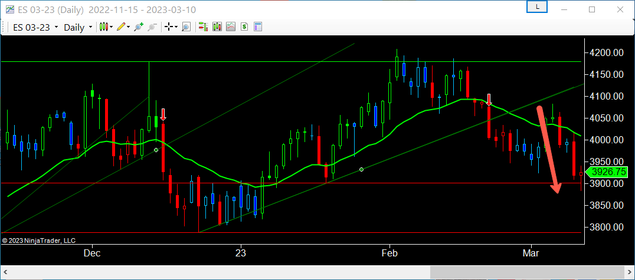Maximize the chart window

pos(592,9)
